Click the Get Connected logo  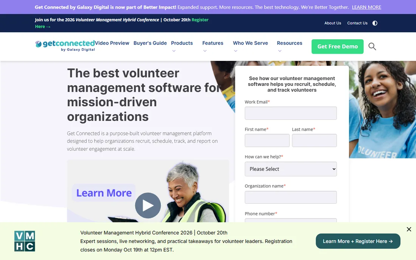pos(65,46)
